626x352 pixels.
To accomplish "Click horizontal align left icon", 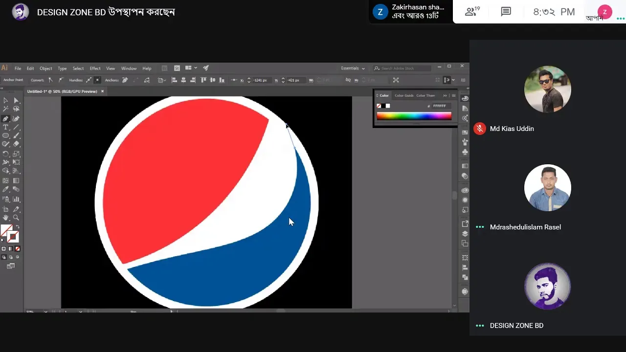I will [x=174, y=80].
